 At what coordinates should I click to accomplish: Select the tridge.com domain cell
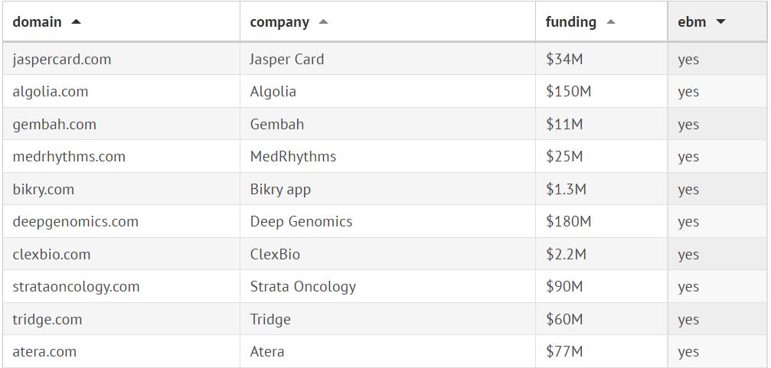coord(47,319)
